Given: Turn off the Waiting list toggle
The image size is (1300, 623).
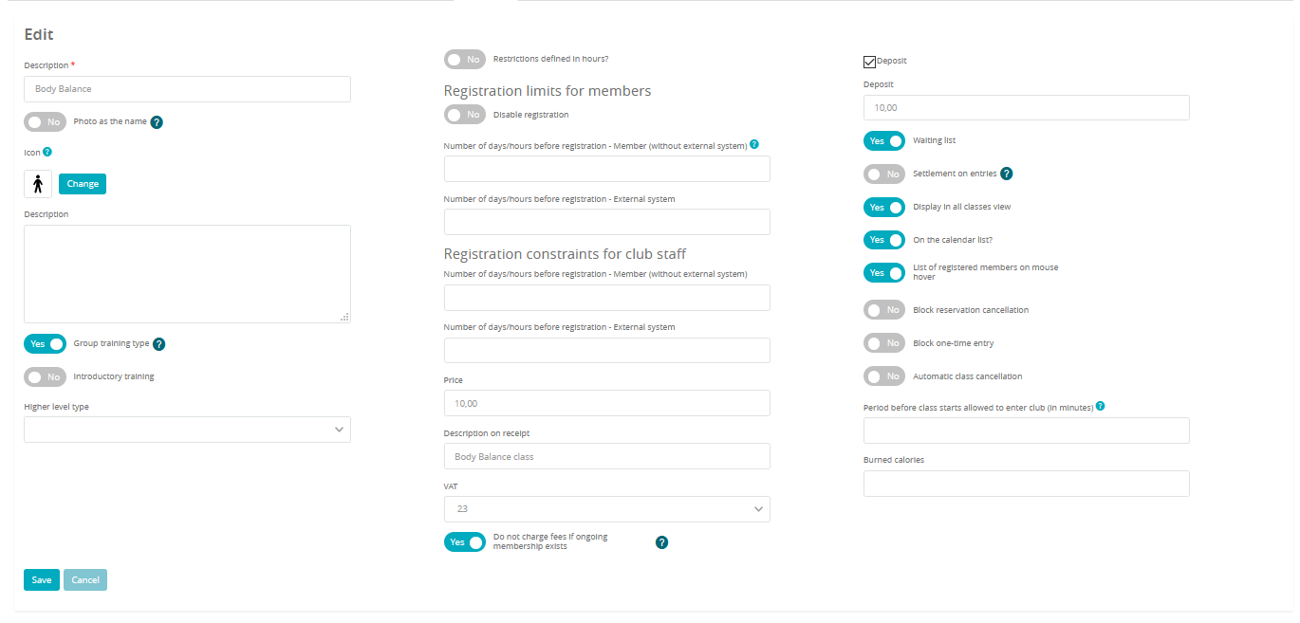Looking at the screenshot, I should [x=884, y=141].
